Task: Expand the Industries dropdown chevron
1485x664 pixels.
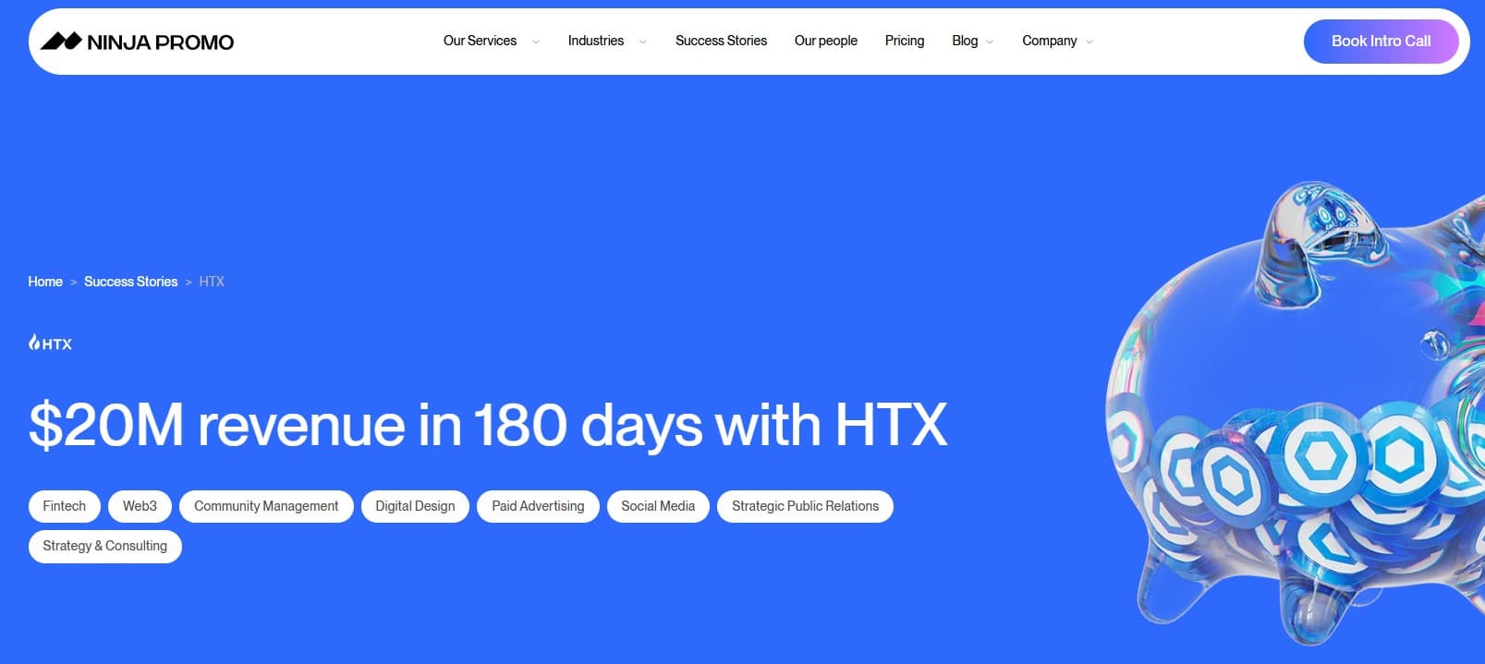Action: [643, 42]
